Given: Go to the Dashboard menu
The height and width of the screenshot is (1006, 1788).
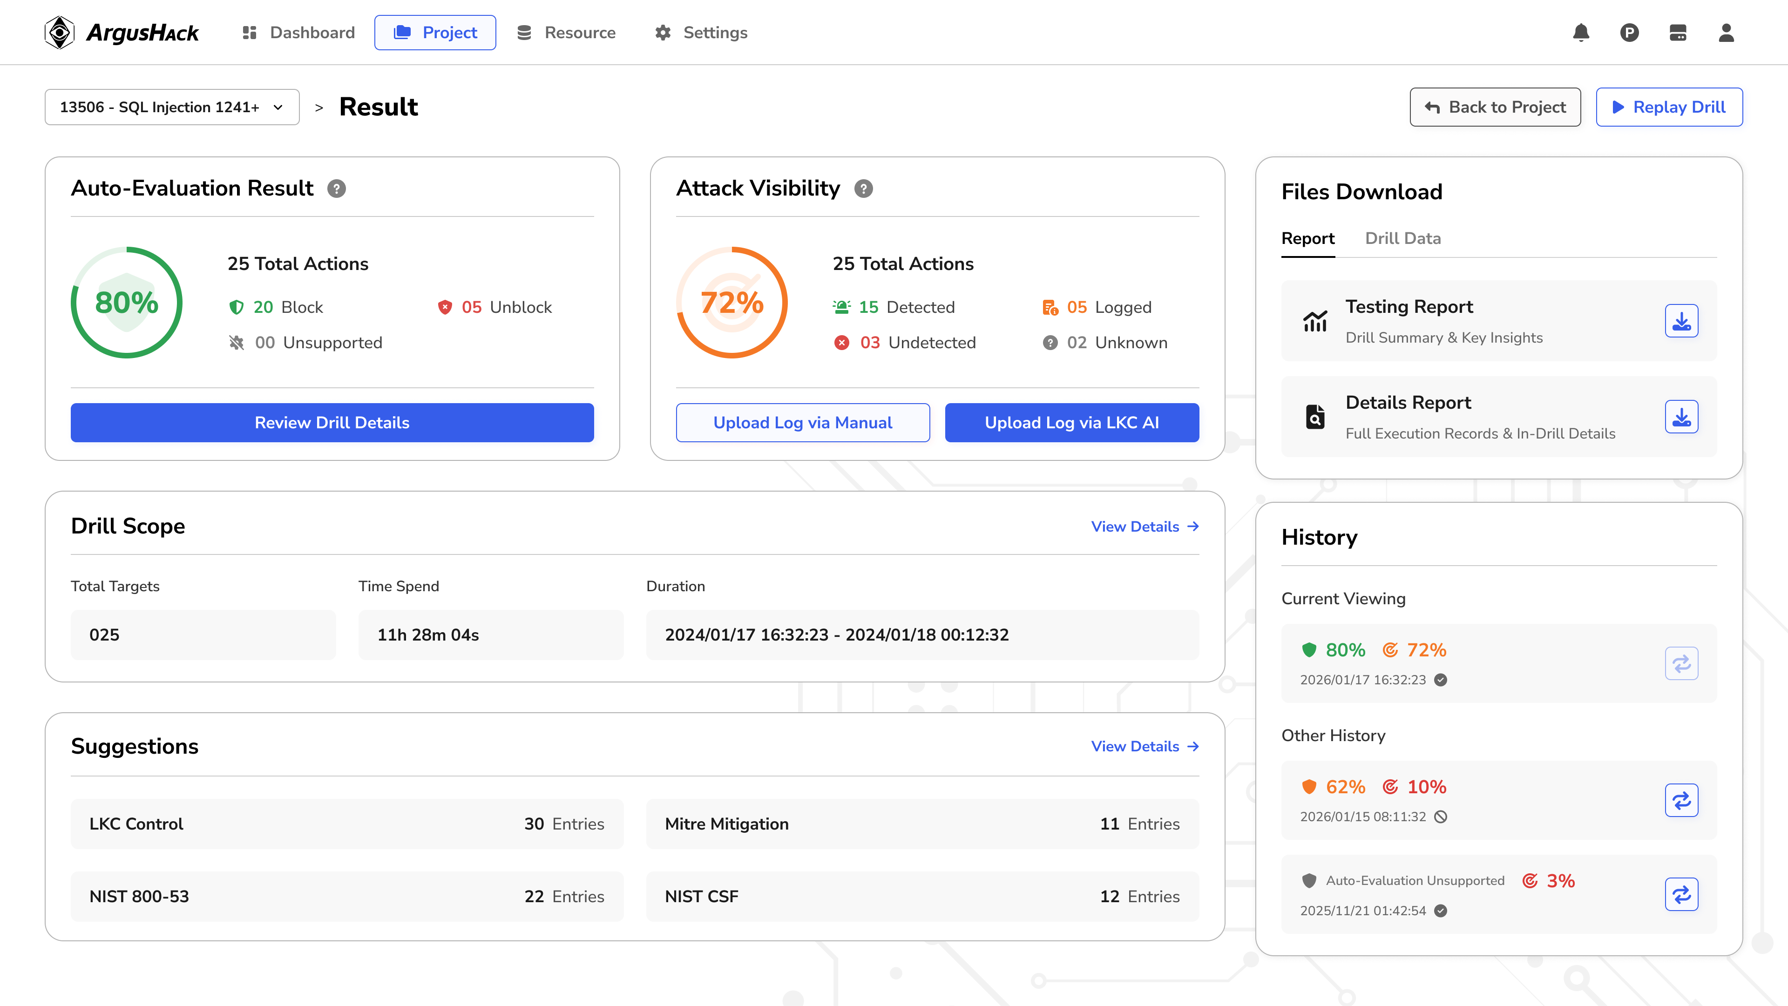Looking at the screenshot, I should coord(298,33).
